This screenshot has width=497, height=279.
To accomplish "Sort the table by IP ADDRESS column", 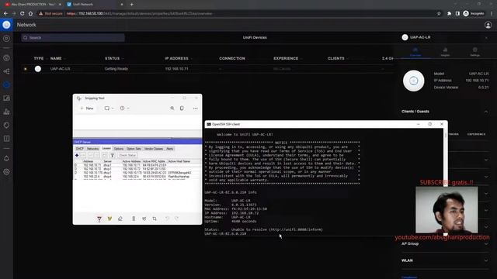I will click(x=176, y=59).
